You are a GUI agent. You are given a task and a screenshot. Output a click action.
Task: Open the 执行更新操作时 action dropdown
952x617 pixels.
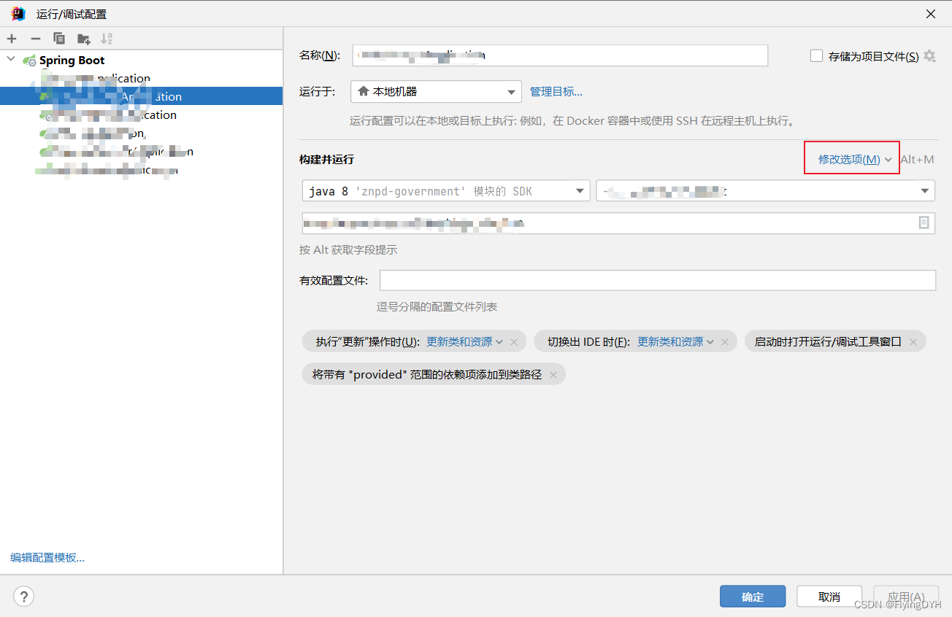click(464, 341)
